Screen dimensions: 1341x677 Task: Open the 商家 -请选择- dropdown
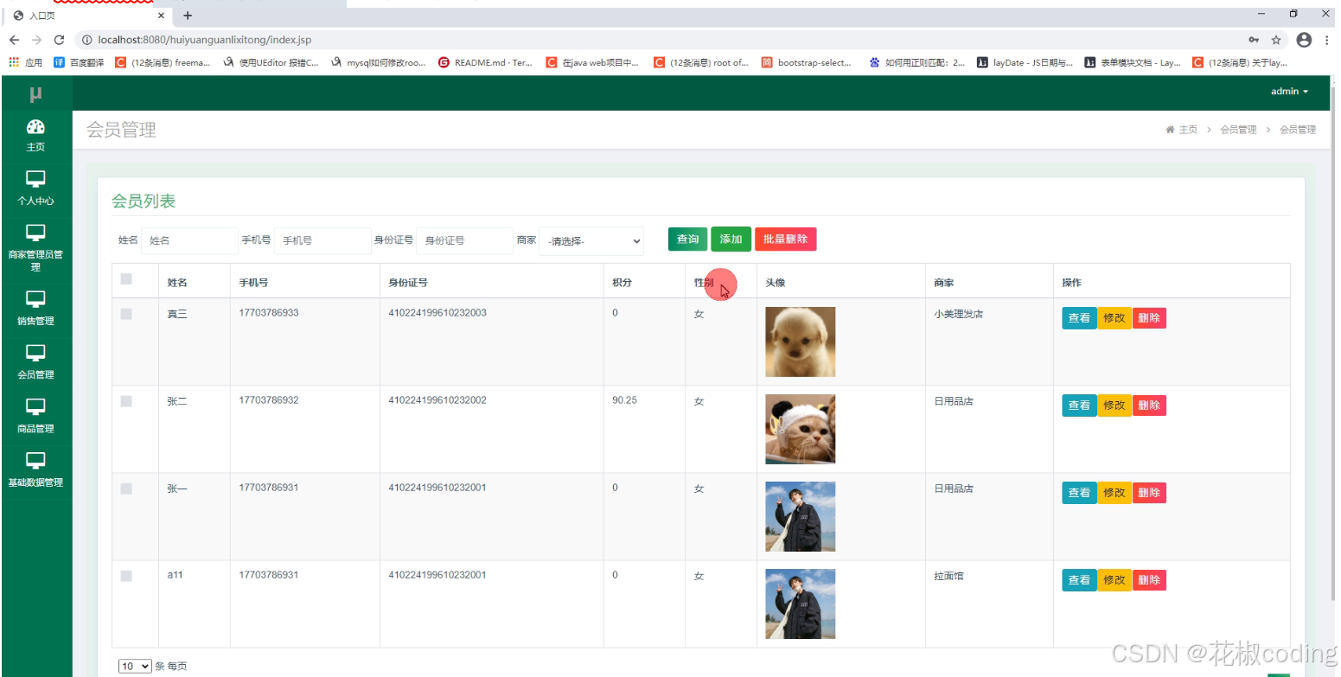click(x=591, y=240)
